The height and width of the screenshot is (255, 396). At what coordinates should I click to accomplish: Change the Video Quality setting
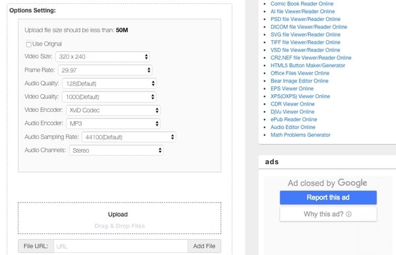pyautogui.click(x=109, y=97)
